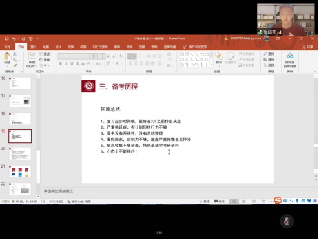The image size is (319, 240).
Task: Click the Paste clipboard icon
Action: 7,56
